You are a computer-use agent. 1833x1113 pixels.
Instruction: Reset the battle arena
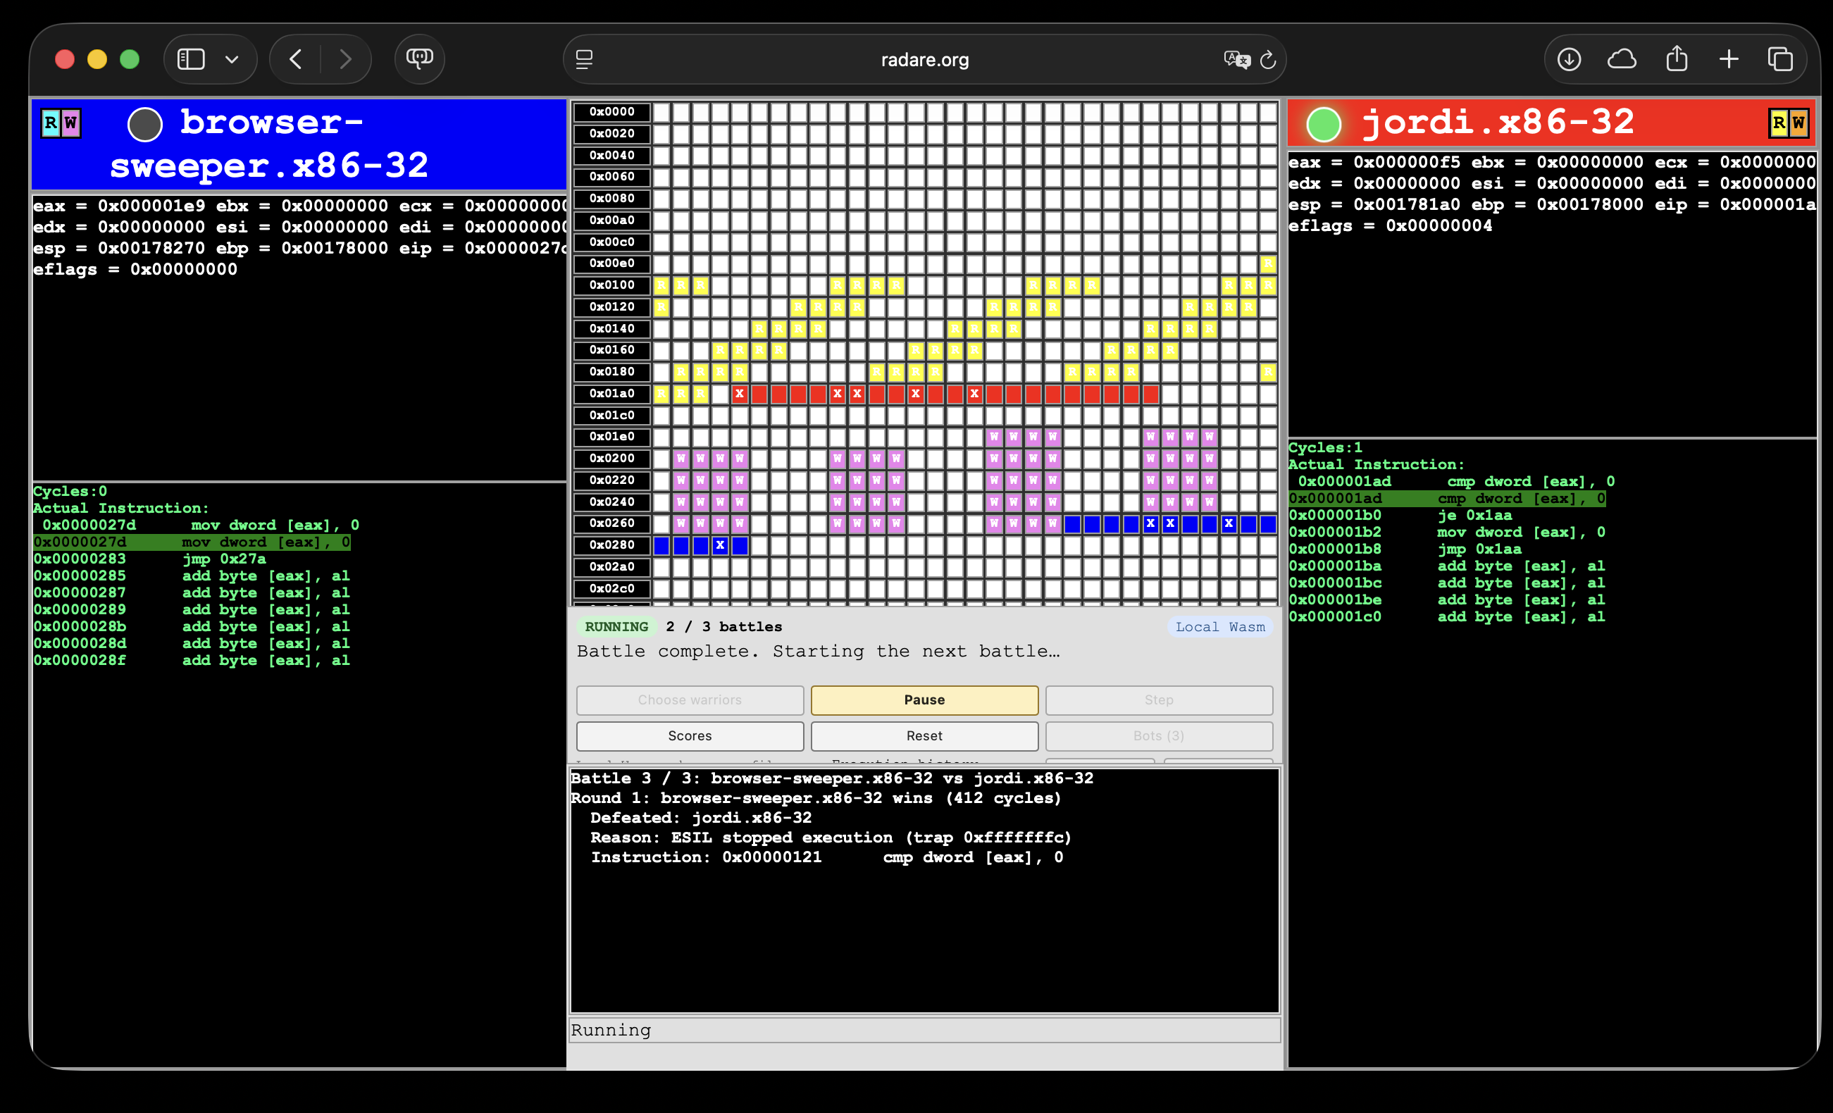tap(924, 736)
